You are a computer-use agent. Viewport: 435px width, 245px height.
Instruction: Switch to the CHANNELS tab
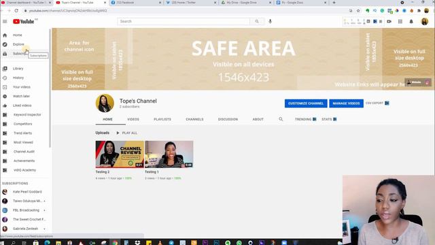(x=194, y=119)
